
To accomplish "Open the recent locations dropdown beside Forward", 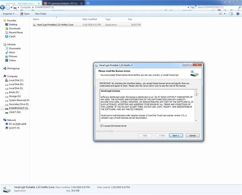I will tap(11, 7).
